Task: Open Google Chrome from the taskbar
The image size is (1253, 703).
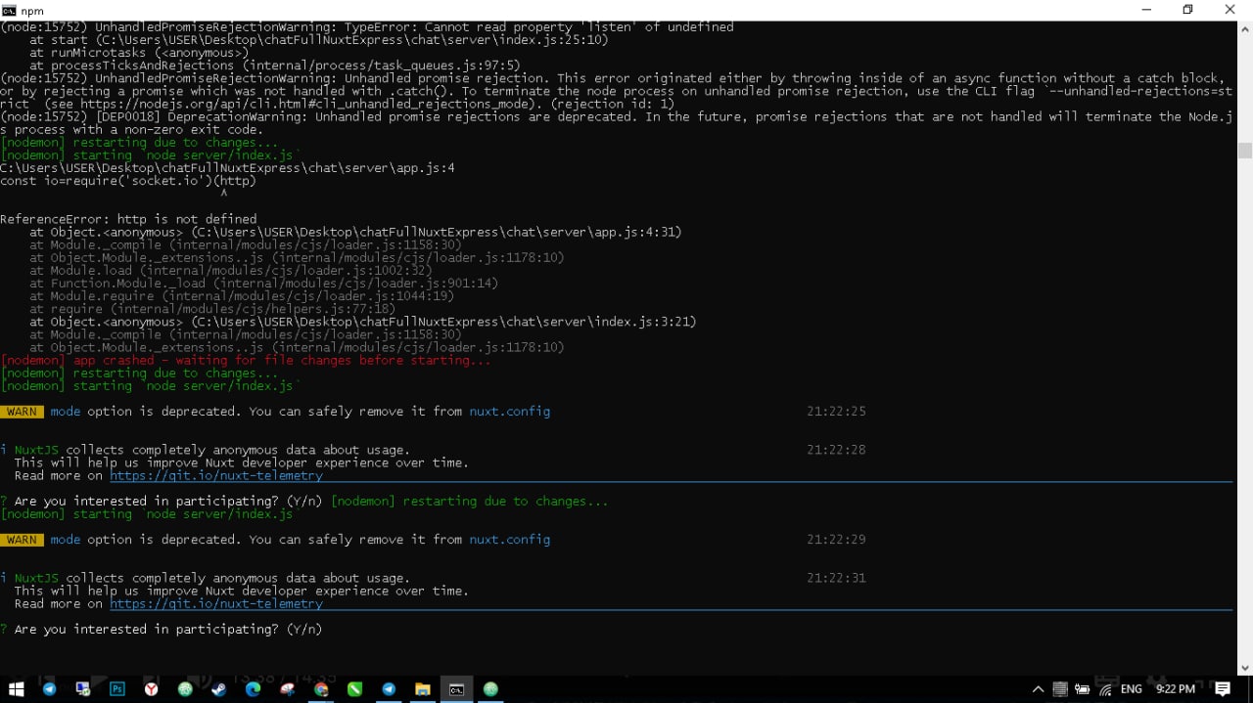Action: [321, 689]
